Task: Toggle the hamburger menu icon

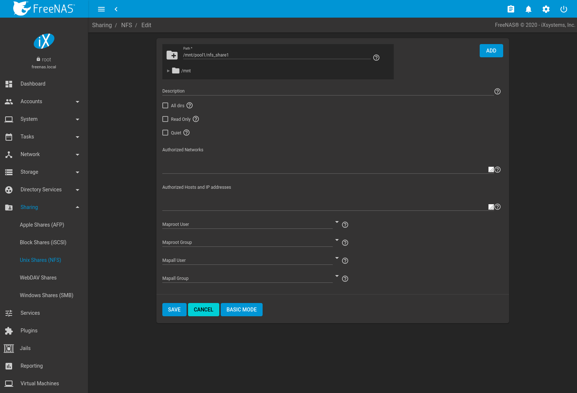Action: pos(101,9)
